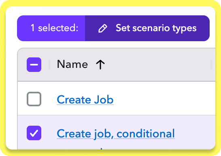The height and width of the screenshot is (156, 221).
Task: Click the blank header area right of Name
Action: [157, 65]
